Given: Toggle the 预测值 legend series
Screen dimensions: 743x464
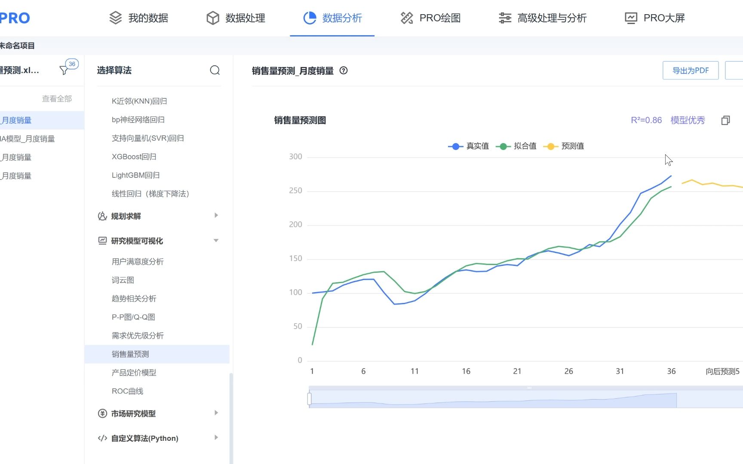Looking at the screenshot, I should coord(564,146).
